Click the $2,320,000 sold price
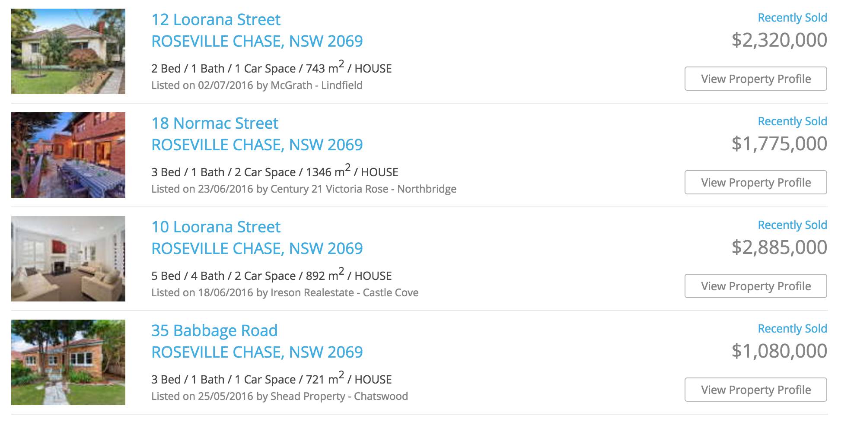854x425 pixels. tap(779, 40)
